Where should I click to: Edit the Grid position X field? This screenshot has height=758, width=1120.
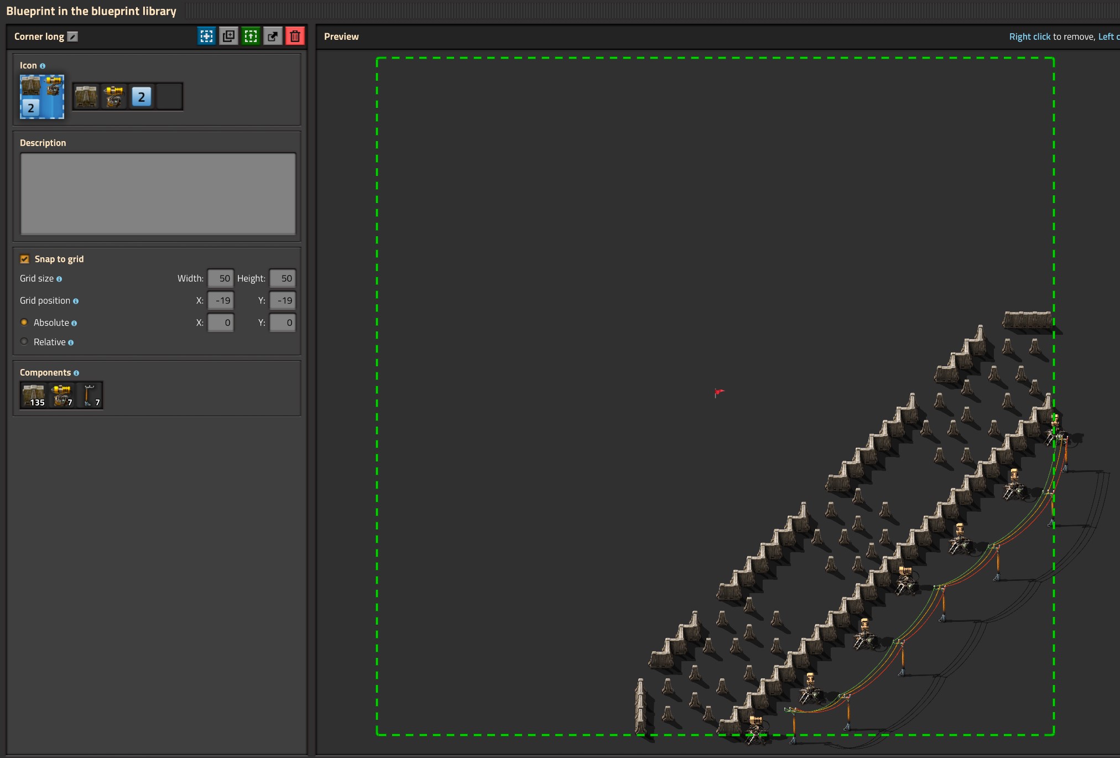tap(221, 300)
